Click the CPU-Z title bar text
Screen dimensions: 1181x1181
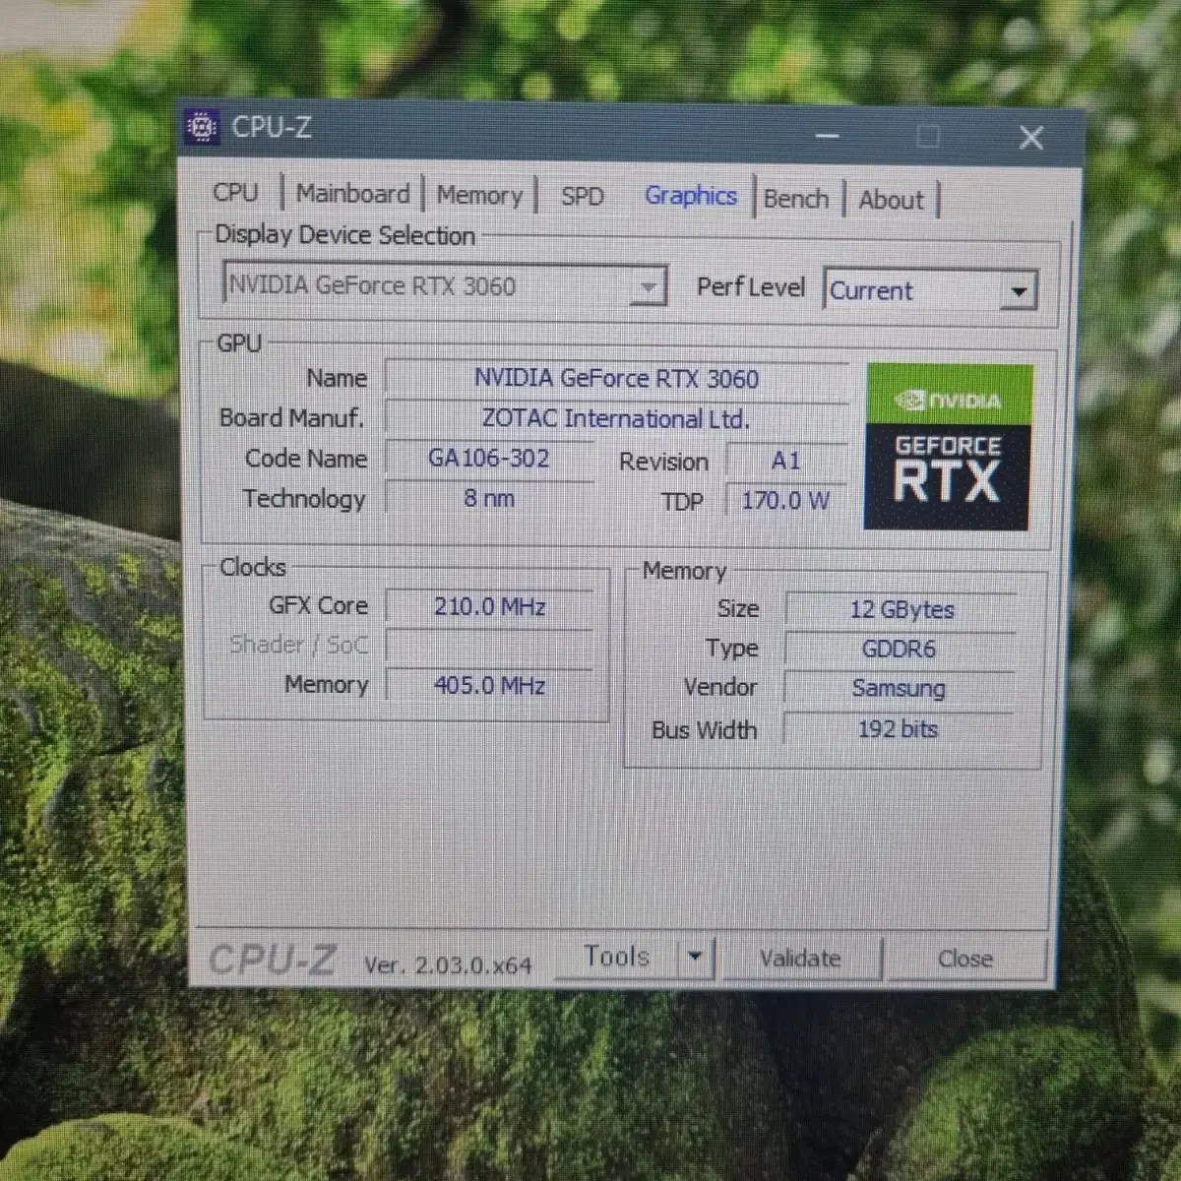272,127
